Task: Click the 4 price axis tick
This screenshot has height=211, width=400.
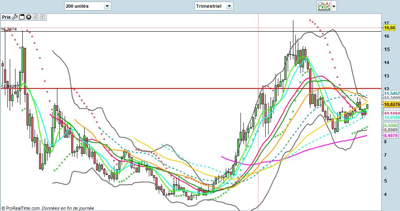Action: point(385,194)
